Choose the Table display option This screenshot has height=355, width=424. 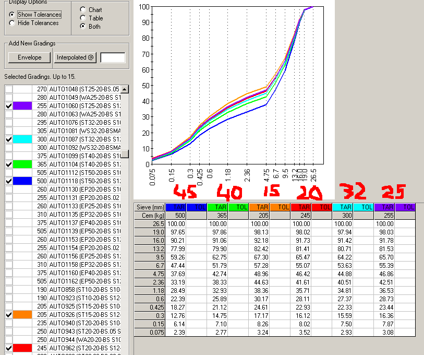coord(83,18)
